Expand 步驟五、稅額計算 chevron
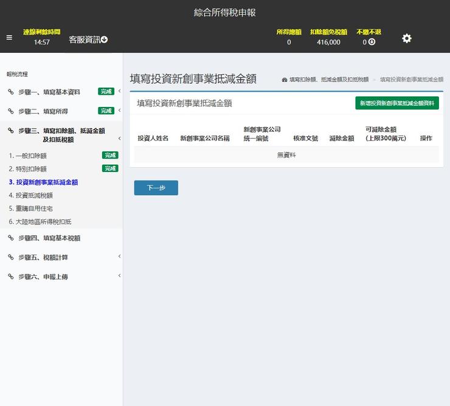The height and width of the screenshot is (406, 450). coord(119,256)
